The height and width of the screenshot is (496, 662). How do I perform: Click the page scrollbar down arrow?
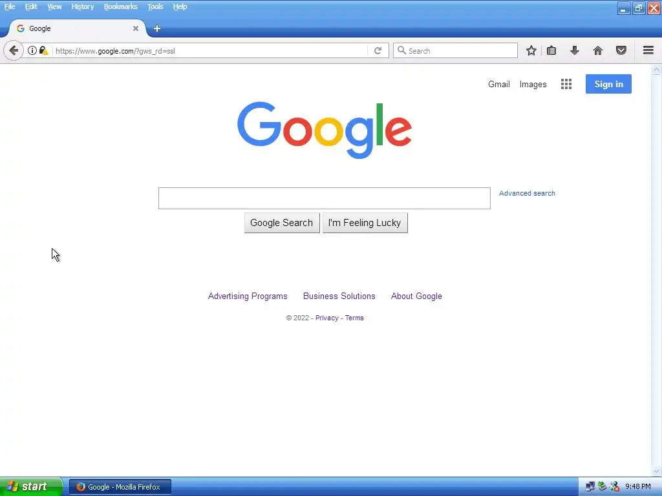pos(656,471)
